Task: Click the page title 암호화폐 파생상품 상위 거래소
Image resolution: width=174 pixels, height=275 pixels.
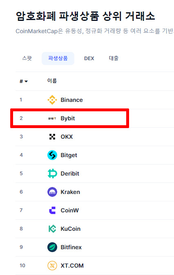Action: (x=85, y=16)
